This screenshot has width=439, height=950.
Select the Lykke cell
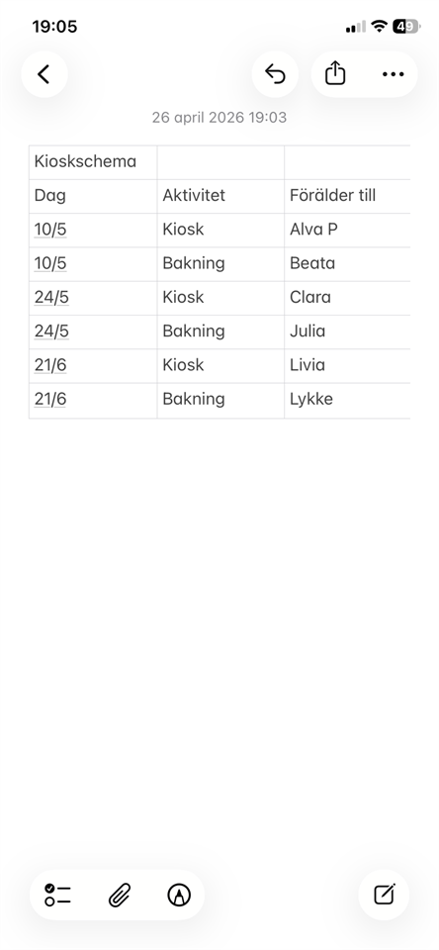coord(348,399)
